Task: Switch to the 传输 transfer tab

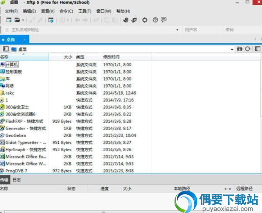Action: (x=5, y=180)
